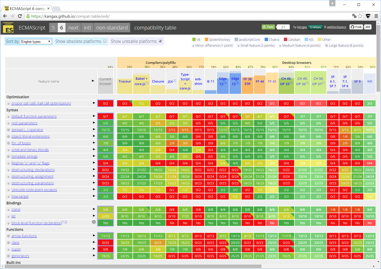Click the block-level function declaration 'c' icon
381x269 pixels.
click(x=94, y=222)
